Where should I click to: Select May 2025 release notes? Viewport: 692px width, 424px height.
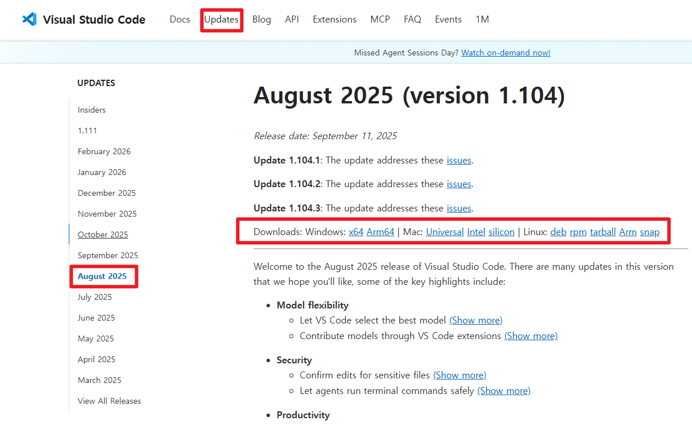pyautogui.click(x=96, y=339)
